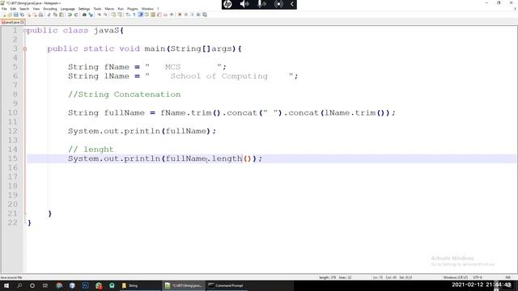Toggle the highlighted indent guide icon
518x291 pixels.
[x=141, y=15]
